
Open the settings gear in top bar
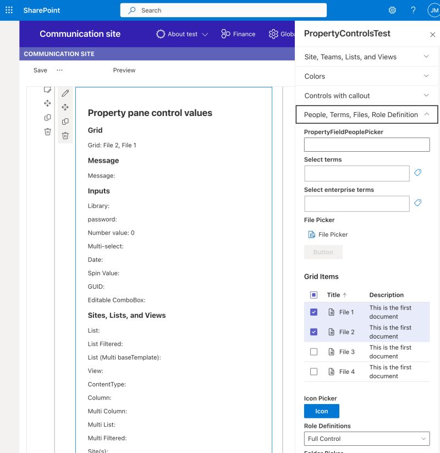click(392, 10)
